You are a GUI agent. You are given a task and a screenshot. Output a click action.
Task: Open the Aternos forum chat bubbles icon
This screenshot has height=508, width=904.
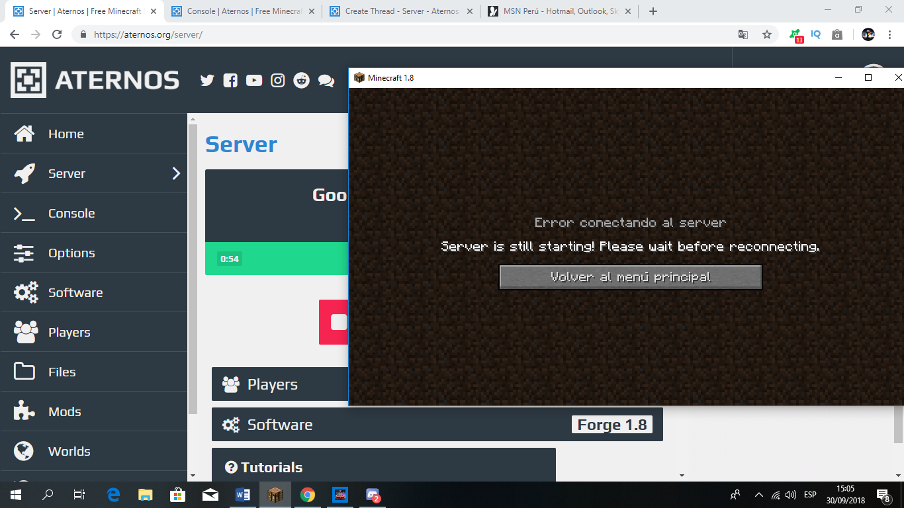pyautogui.click(x=326, y=80)
